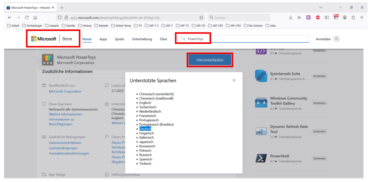
Task: Click the Microsoft Store logo
Action: click(x=52, y=39)
